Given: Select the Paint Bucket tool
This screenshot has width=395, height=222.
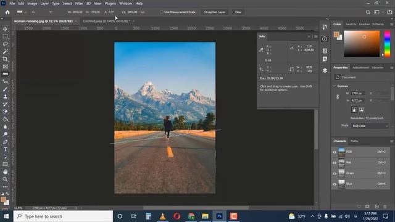Looking at the screenshot, I should point(5,119).
